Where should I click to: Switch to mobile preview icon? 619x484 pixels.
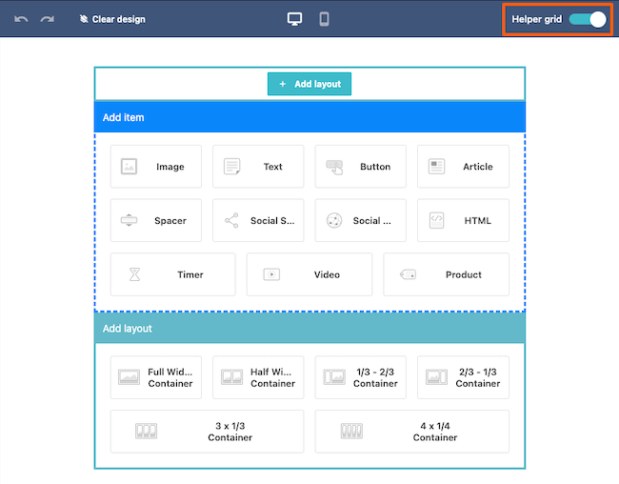pyautogui.click(x=324, y=19)
